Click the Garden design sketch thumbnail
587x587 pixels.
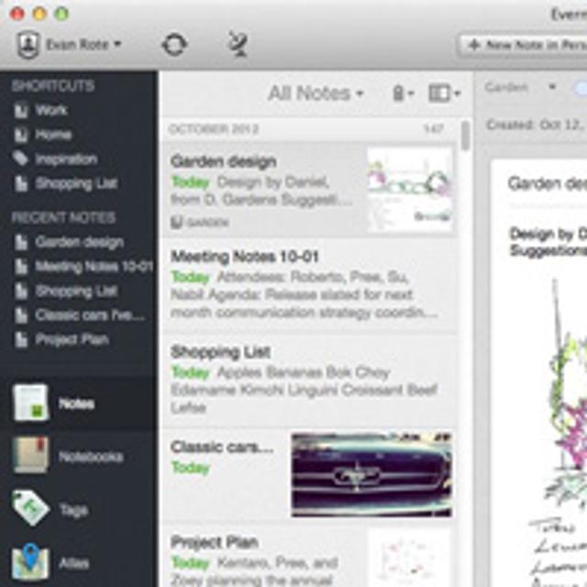tap(410, 189)
